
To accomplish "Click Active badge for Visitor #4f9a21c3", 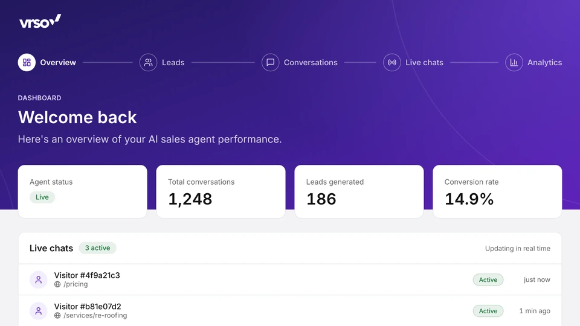I will point(488,280).
